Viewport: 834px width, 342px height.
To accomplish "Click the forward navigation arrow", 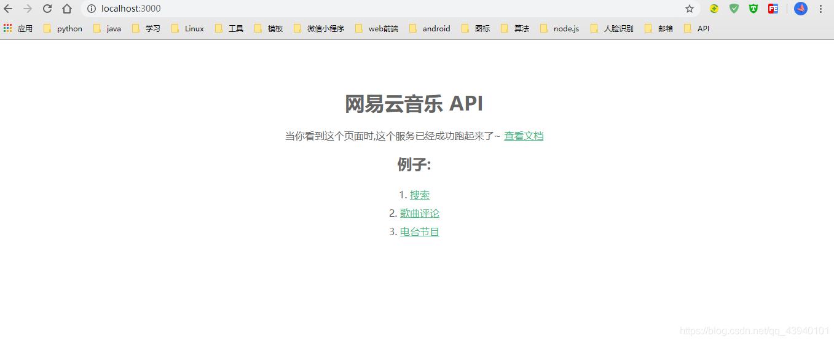I will [x=28, y=9].
